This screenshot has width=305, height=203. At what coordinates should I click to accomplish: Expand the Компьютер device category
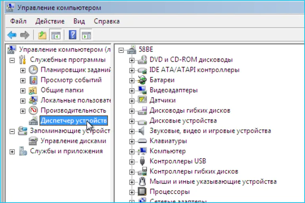[132, 152]
